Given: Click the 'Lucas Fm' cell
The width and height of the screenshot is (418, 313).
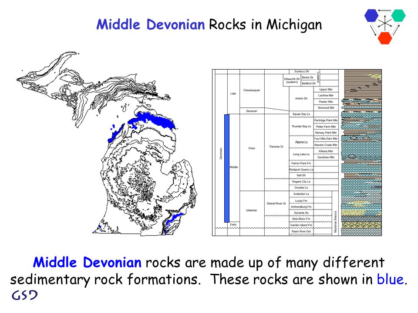Looking at the screenshot, I should click(301, 201).
